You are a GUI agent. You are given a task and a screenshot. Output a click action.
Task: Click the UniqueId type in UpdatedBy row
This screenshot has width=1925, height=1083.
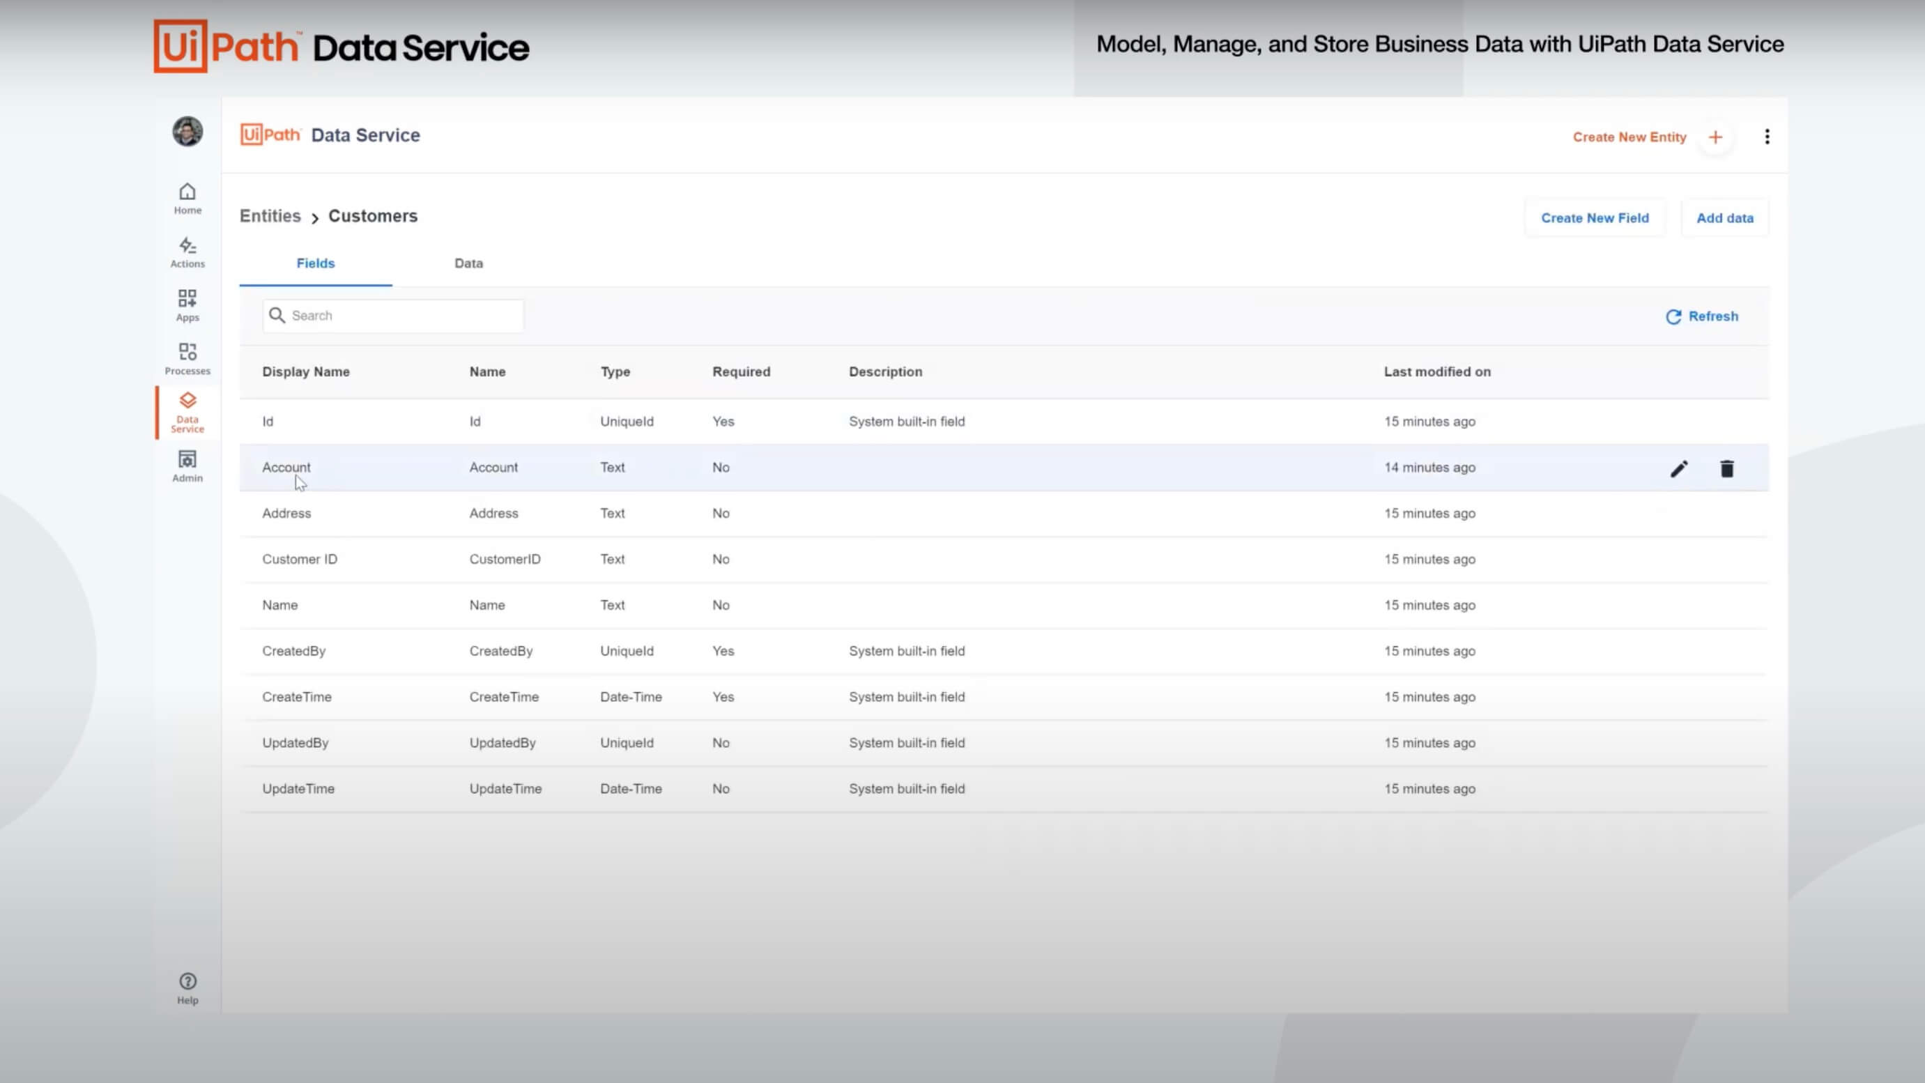627,743
